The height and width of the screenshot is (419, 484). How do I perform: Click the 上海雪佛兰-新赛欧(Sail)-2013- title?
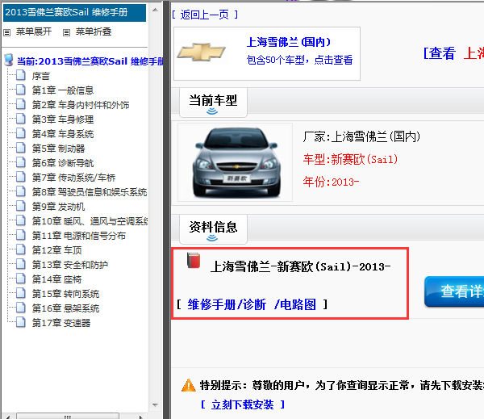(301, 266)
